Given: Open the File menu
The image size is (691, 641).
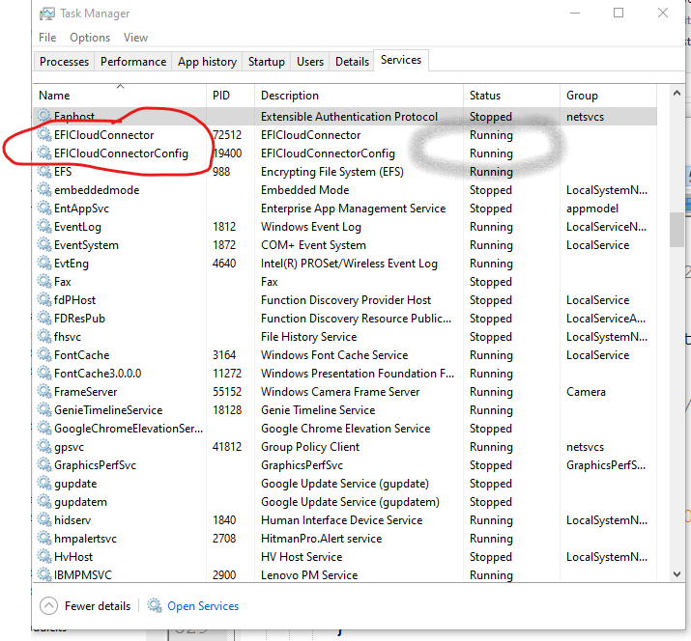Looking at the screenshot, I should 47,38.
